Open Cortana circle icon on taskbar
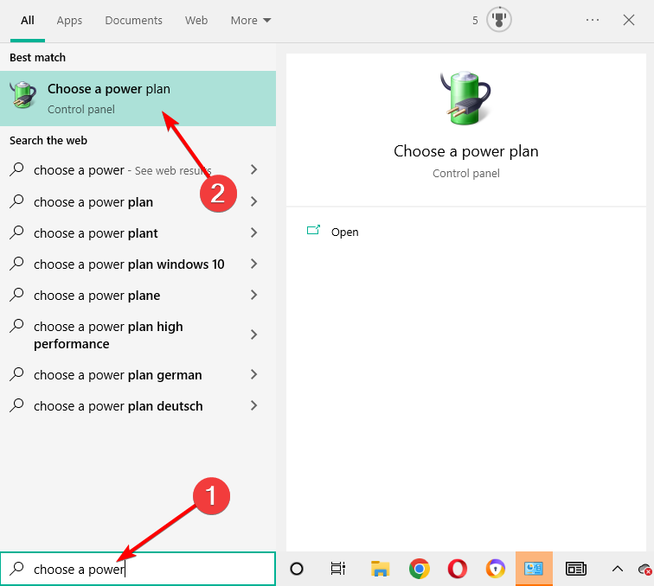Image resolution: width=654 pixels, height=586 pixels. point(297,569)
